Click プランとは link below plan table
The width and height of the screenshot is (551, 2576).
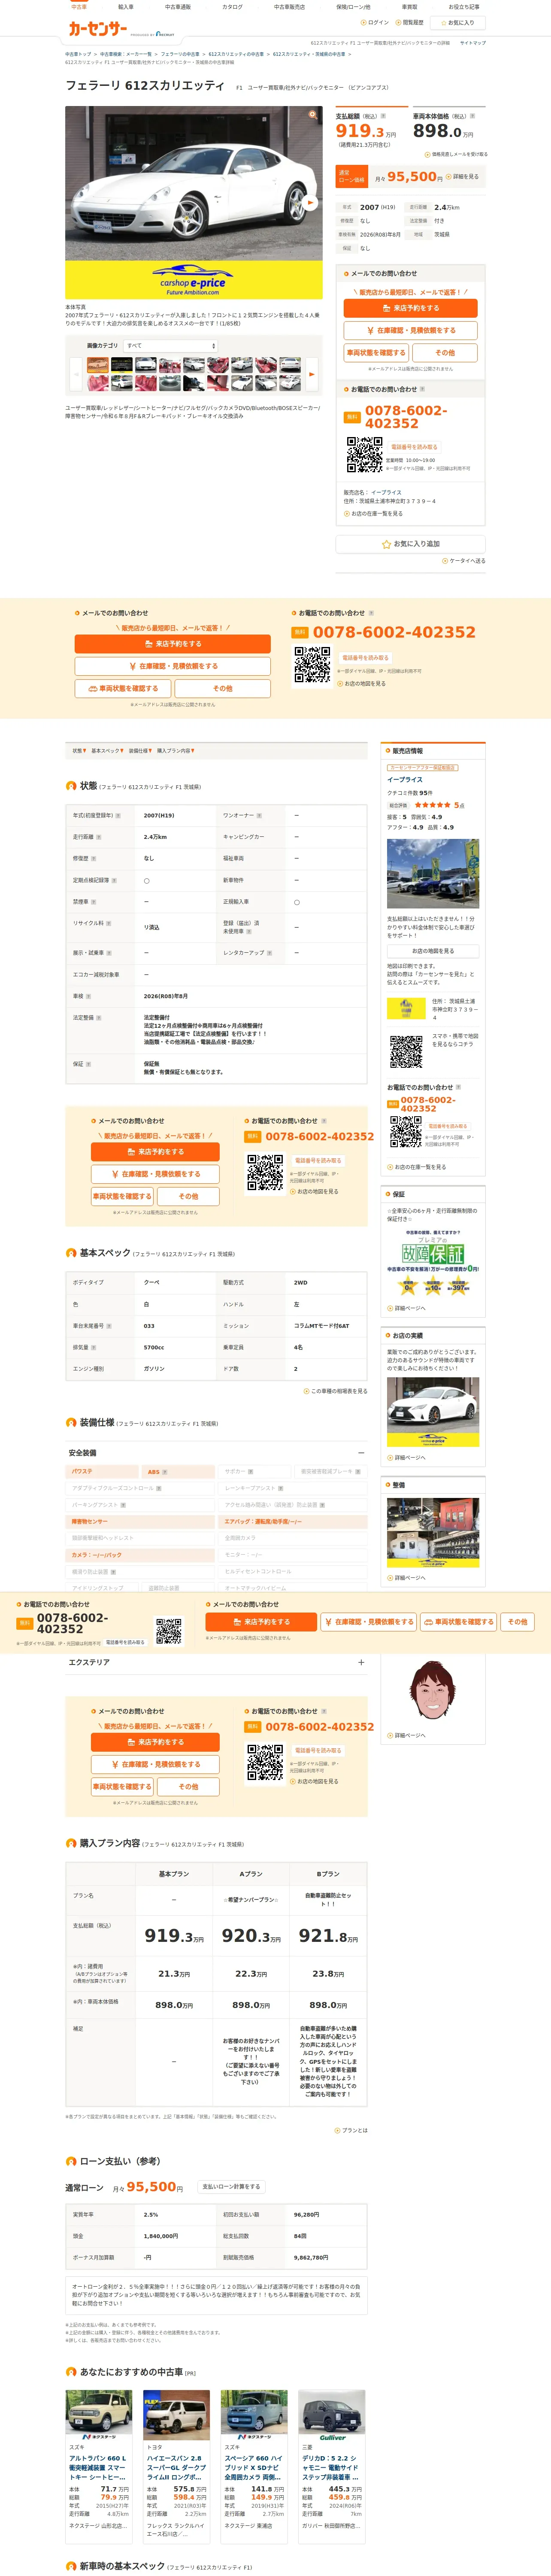click(x=352, y=2131)
